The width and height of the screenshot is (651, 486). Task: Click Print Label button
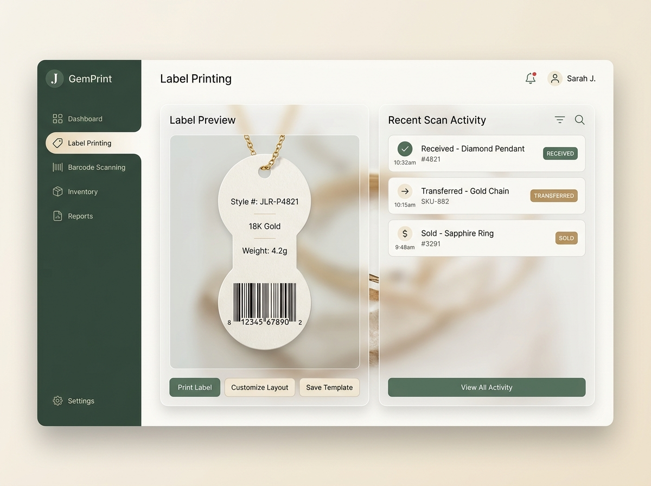point(195,387)
